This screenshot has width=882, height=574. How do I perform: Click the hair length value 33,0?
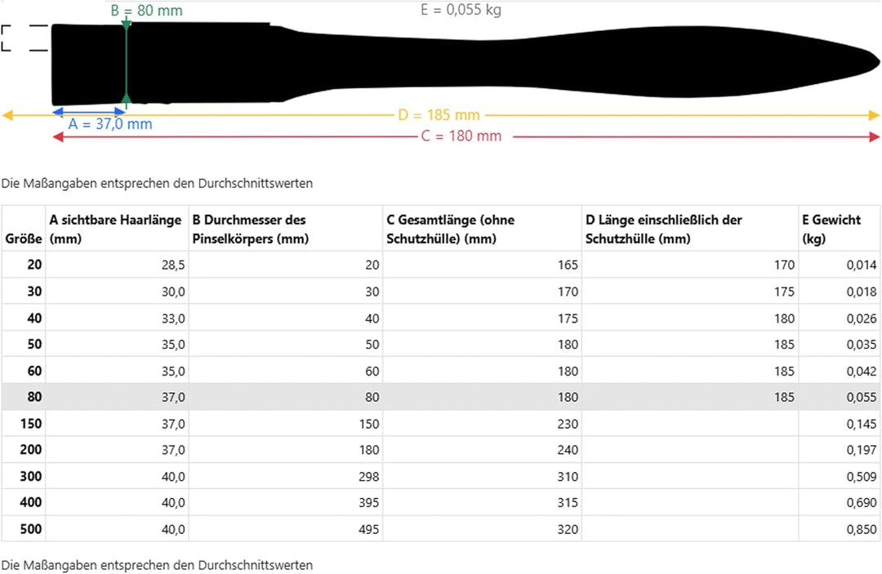pyautogui.click(x=173, y=318)
